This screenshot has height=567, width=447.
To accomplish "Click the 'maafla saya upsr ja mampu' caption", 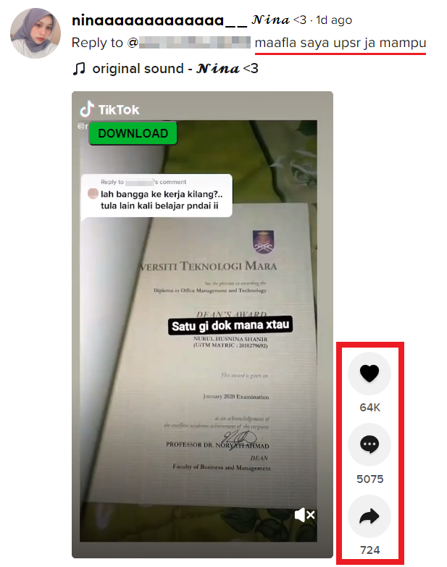I will pos(341,43).
